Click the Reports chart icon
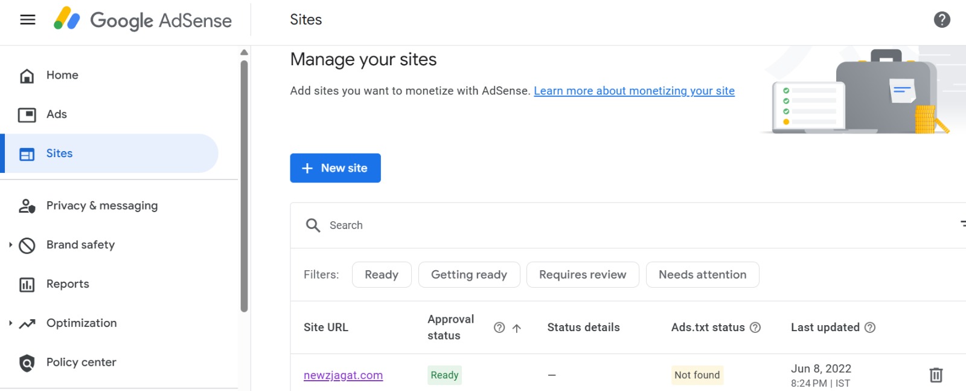Screen dimensions: 966x391 click(x=27, y=285)
